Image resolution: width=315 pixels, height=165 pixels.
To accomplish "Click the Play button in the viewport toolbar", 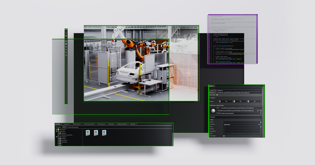I will 66,49.
